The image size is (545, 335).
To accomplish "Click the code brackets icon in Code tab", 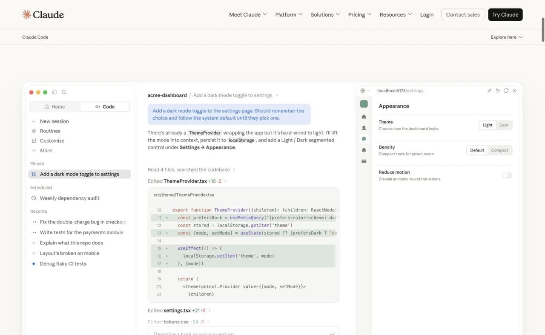I will (x=98, y=107).
